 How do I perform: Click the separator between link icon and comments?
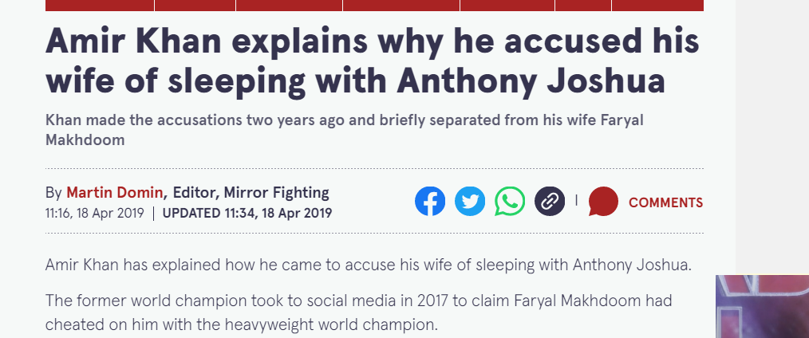click(x=576, y=200)
